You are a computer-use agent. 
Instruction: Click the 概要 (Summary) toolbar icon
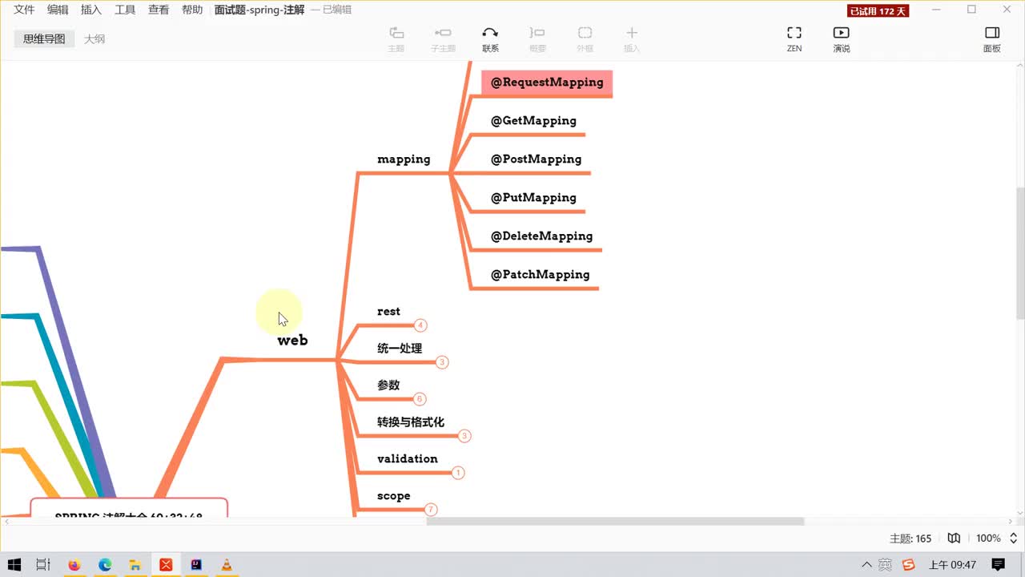point(537,33)
